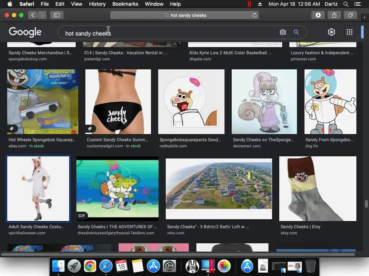Open the Edit menu
Viewport: 369px width, 276px height.
click(x=60, y=4)
